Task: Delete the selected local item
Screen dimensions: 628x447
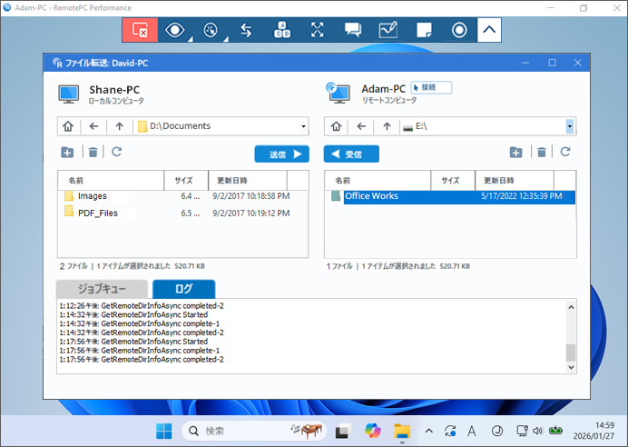Action: click(93, 153)
